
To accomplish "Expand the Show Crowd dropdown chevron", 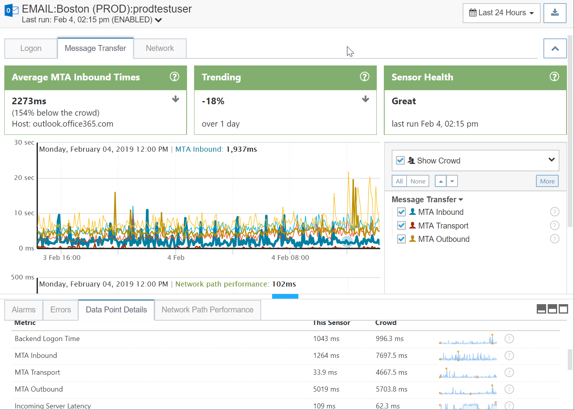I will [552, 160].
